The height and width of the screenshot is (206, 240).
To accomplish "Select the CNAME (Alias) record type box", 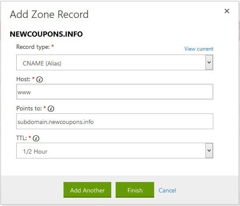I will pyautogui.click(x=115, y=62).
